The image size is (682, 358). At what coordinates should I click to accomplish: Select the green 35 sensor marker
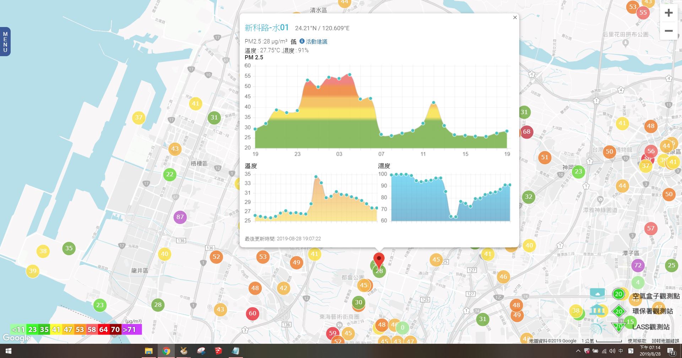tap(69, 248)
